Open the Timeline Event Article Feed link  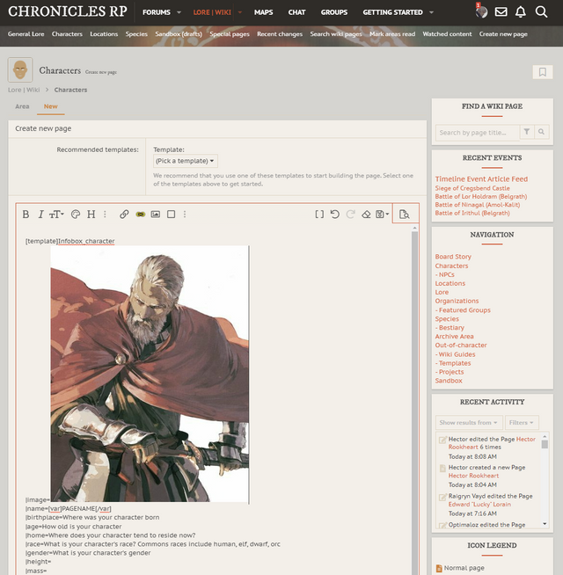pyautogui.click(x=481, y=179)
